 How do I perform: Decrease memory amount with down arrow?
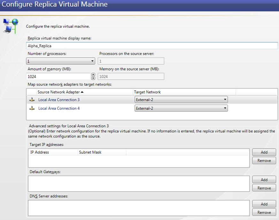tap(93, 78)
